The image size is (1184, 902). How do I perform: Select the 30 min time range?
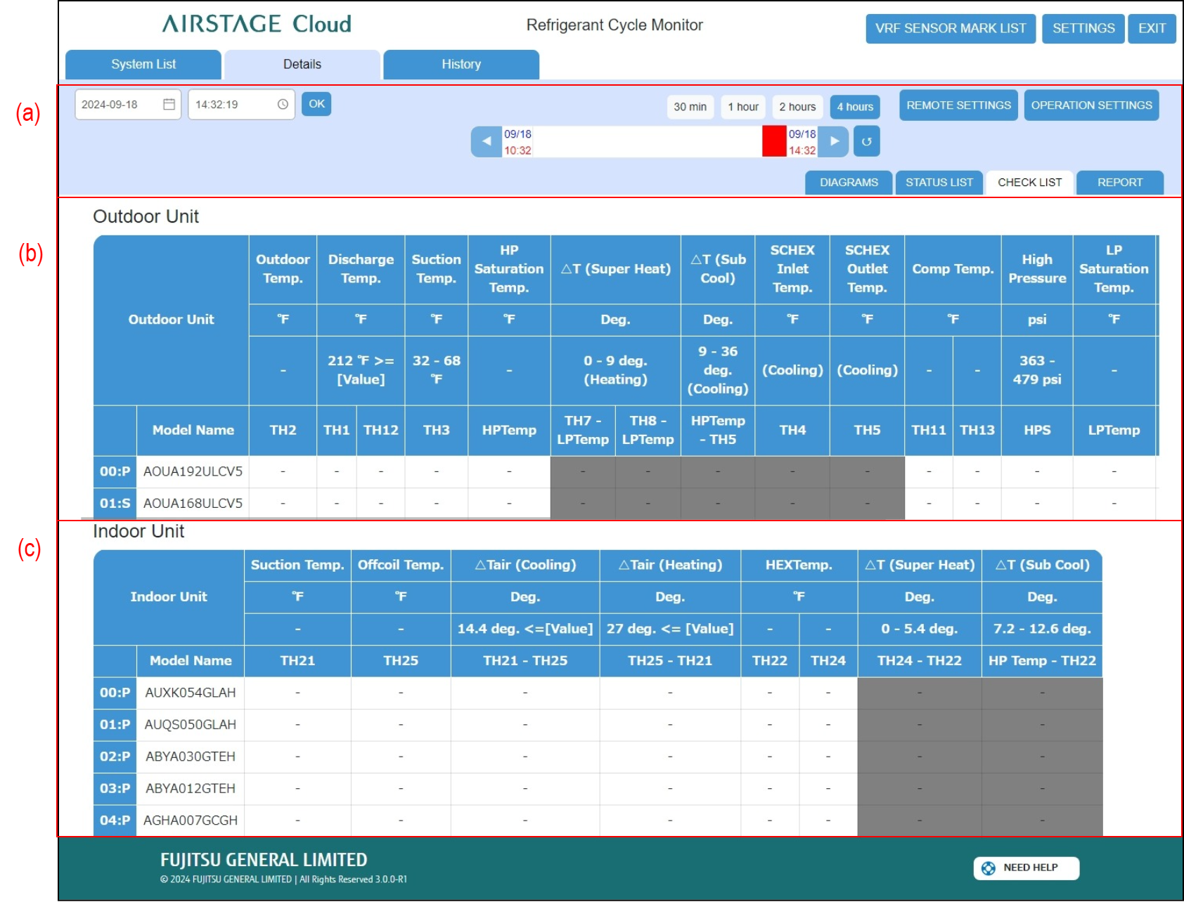pos(690,107)
